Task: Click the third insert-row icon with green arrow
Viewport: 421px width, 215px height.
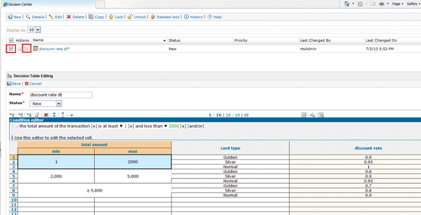Action: [29, 115]
